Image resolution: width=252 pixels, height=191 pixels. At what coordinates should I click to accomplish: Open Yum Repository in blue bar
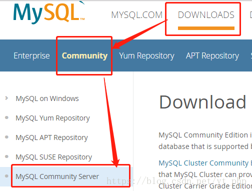pyautogui.click(x=146, y=55)
